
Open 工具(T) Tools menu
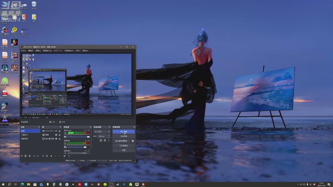point(78,51)
